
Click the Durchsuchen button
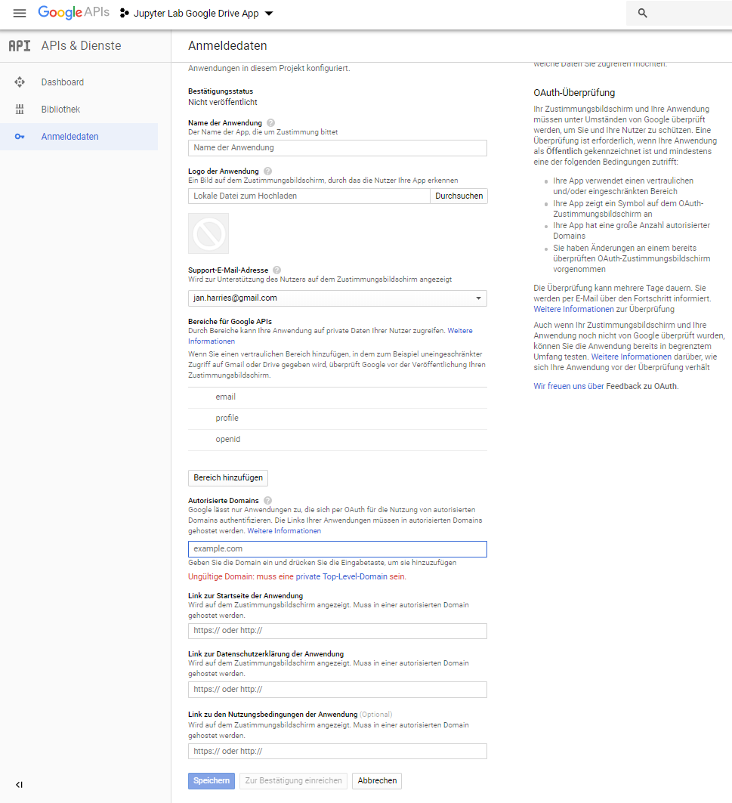459,196
